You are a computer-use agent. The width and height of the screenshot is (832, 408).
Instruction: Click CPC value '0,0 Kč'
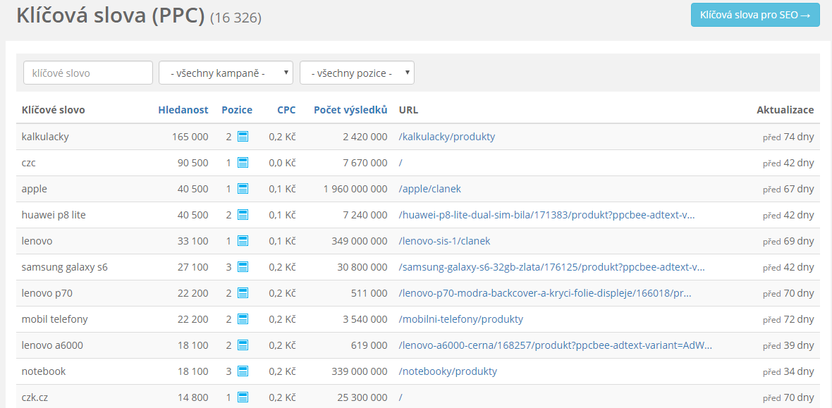(282, 163)
